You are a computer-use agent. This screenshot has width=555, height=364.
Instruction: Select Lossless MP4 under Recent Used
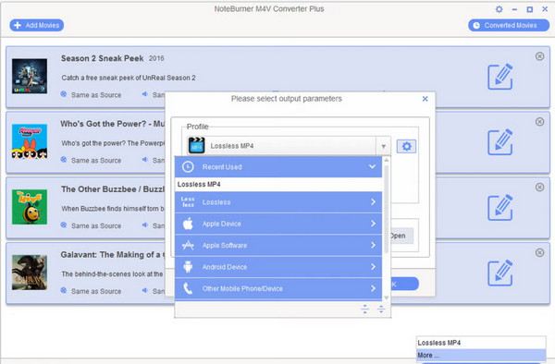click(278, 185)
